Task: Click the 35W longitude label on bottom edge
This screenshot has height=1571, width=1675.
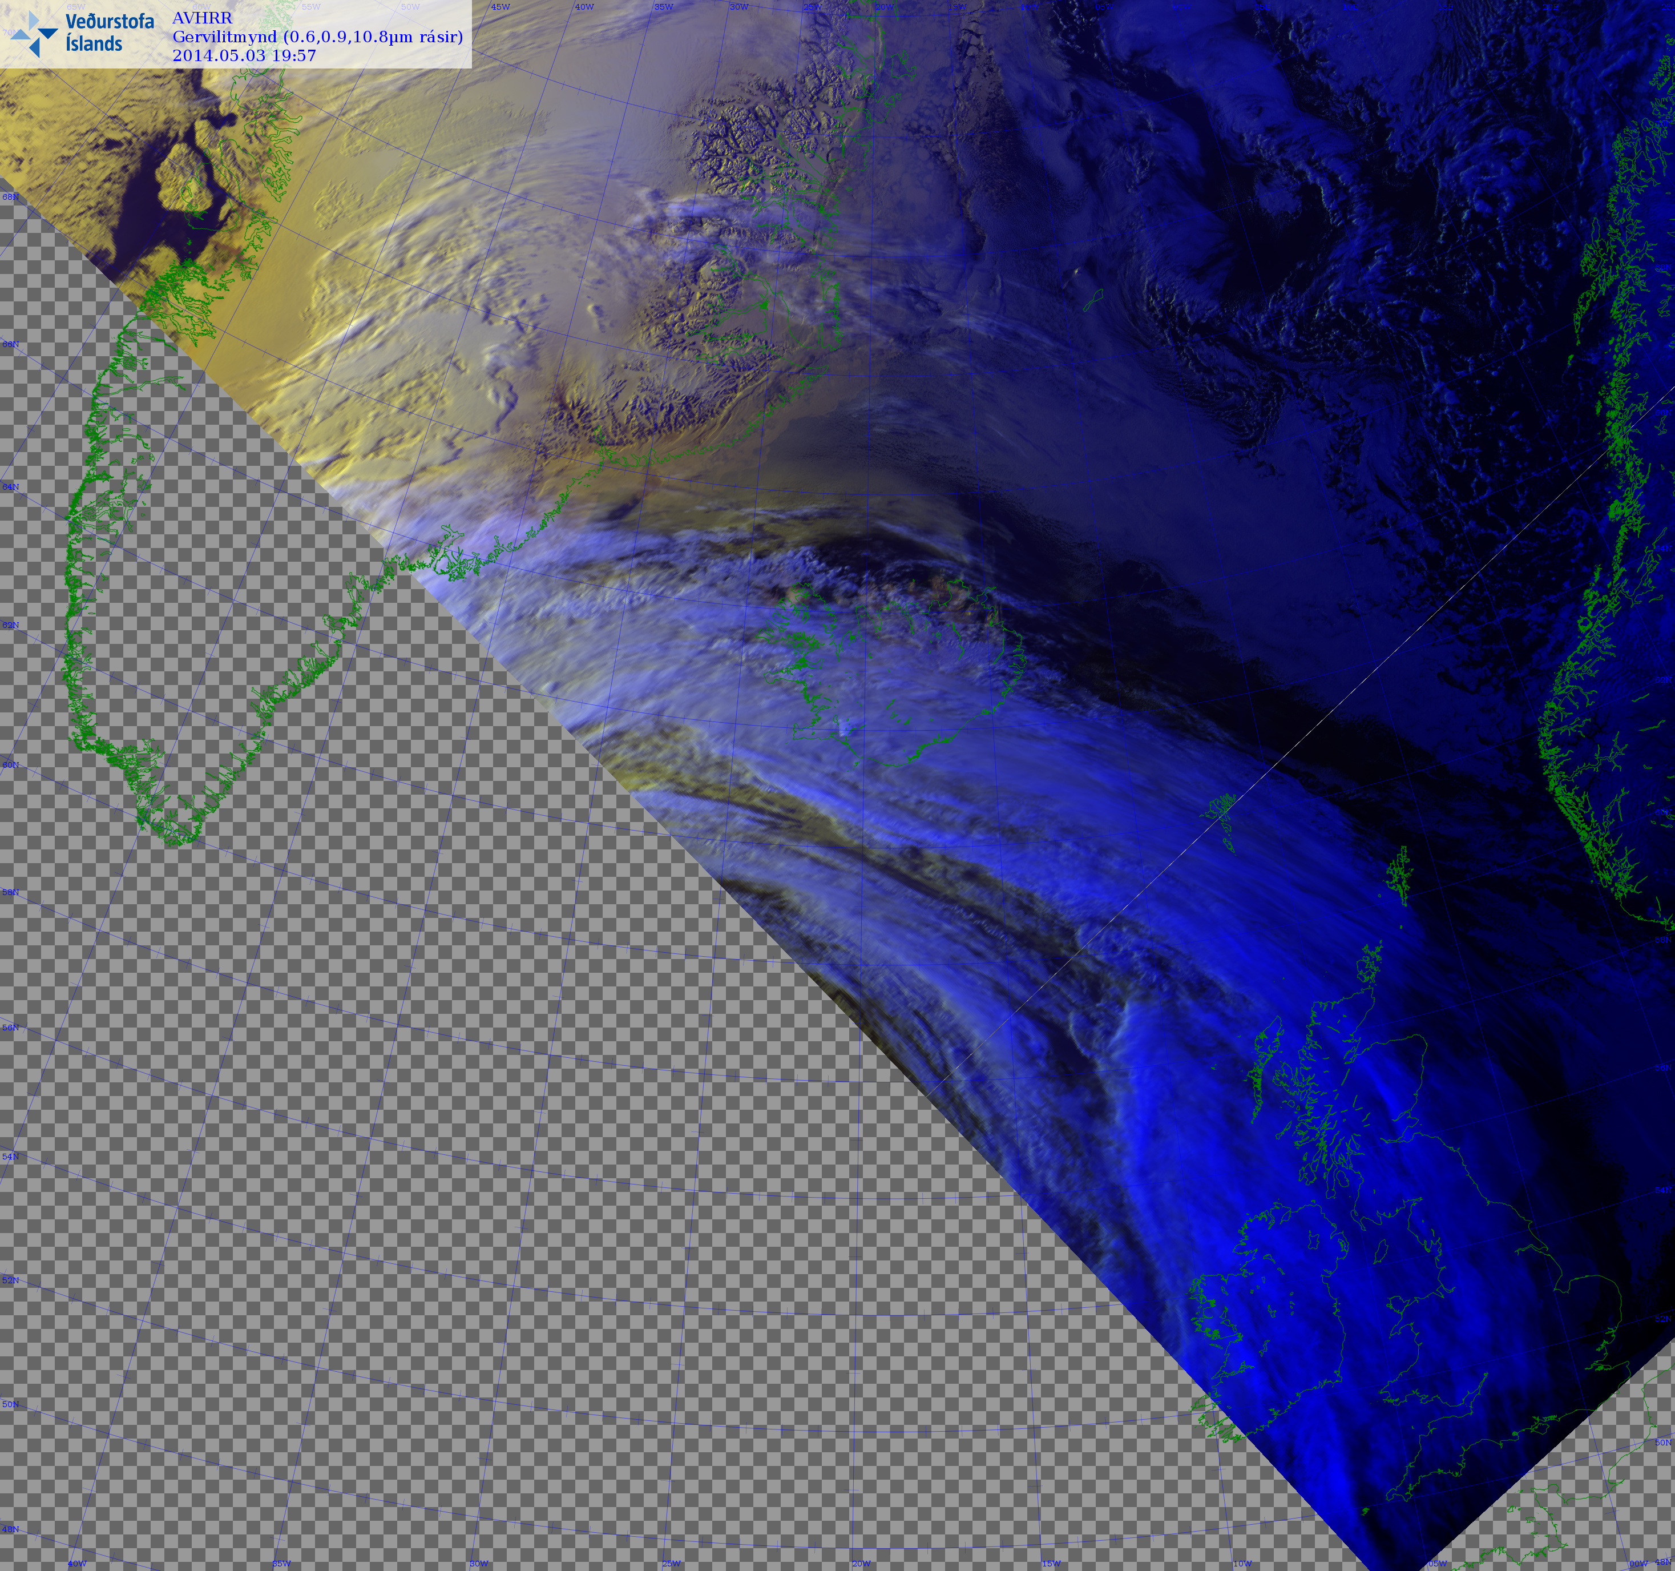Action: 281,1564
